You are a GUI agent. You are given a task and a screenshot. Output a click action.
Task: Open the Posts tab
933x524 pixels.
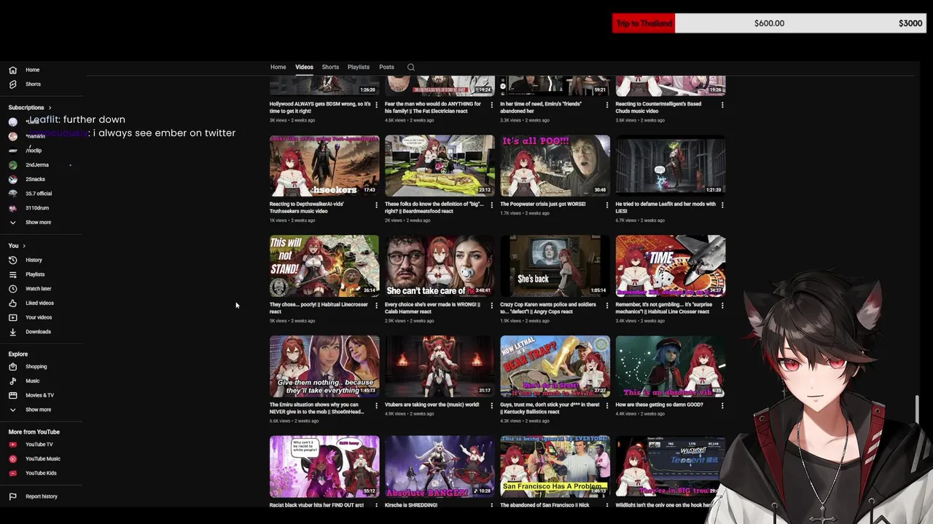386,67
